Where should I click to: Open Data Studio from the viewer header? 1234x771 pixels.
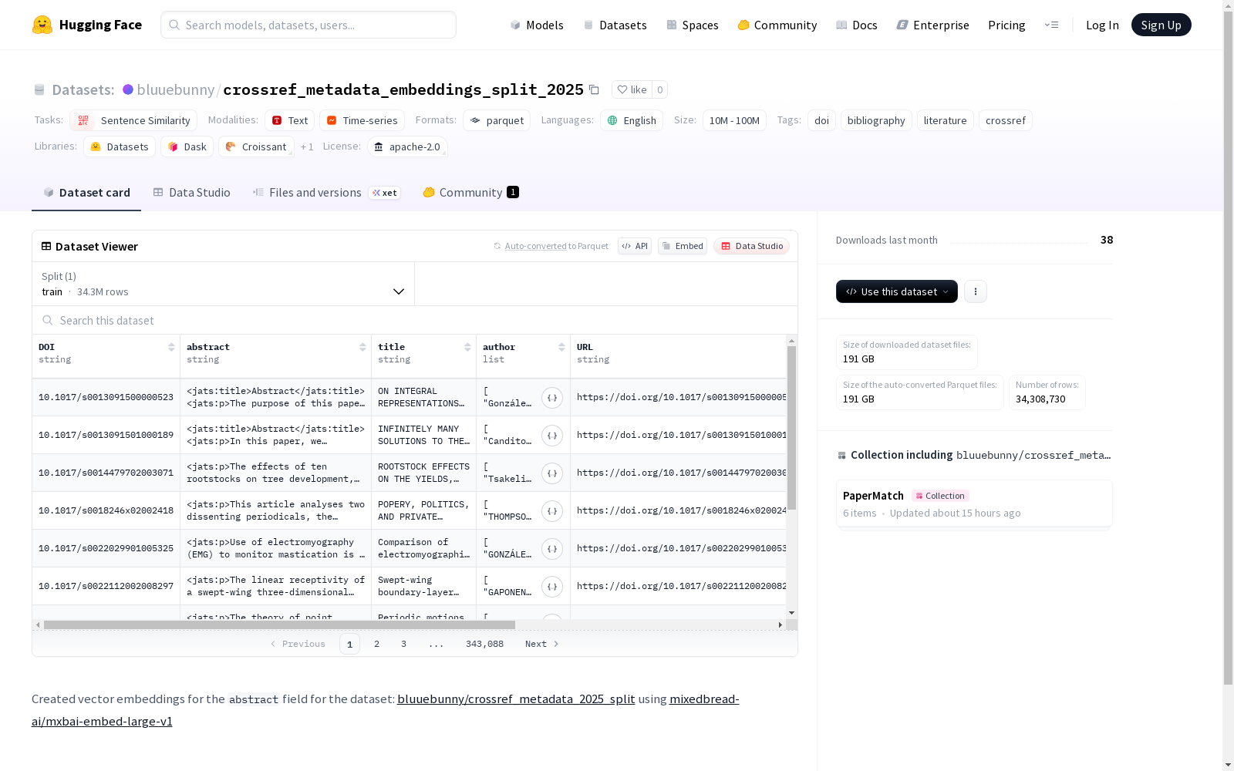coord(752,246)
